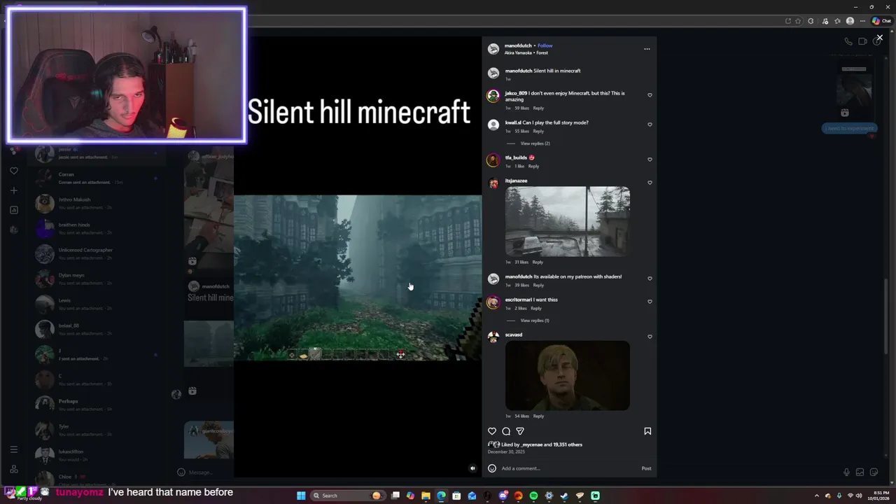The width and height of the screenshot is (896, 504).
Task: Pause the Silent hill minecraft video
Action: coord(358,278)
